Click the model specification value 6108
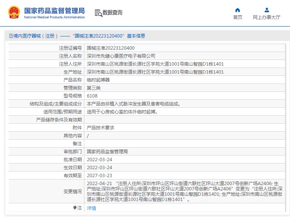Image resolution: width=290 pixels, height=217 pixels. point(92,96)
